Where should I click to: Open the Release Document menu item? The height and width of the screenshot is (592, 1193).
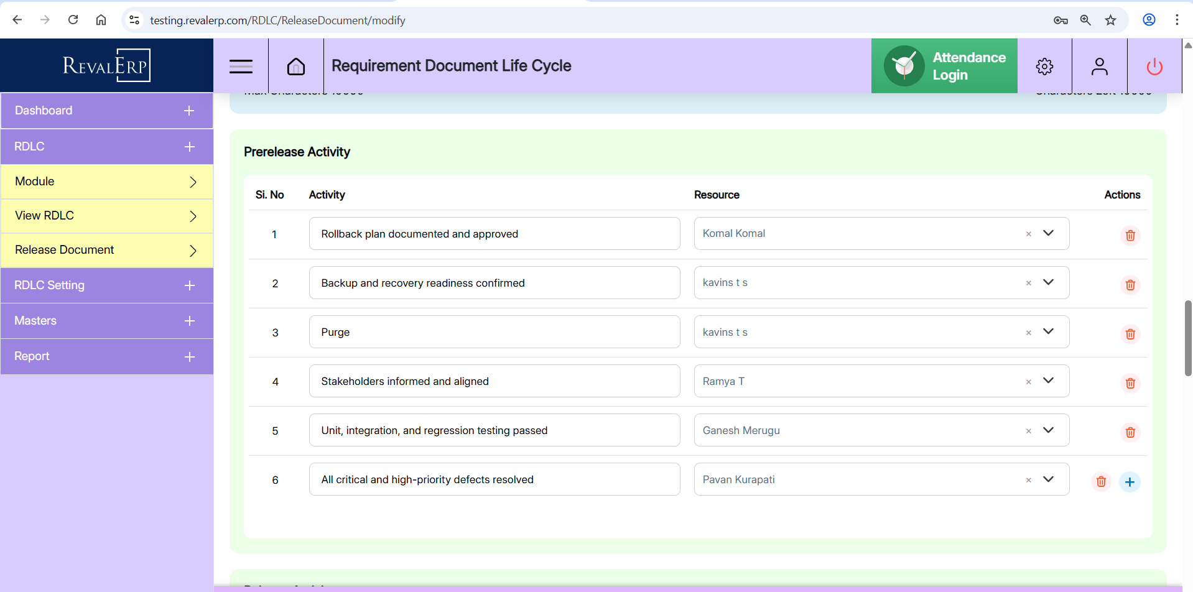pyautogui.click(x=107, y=250)
